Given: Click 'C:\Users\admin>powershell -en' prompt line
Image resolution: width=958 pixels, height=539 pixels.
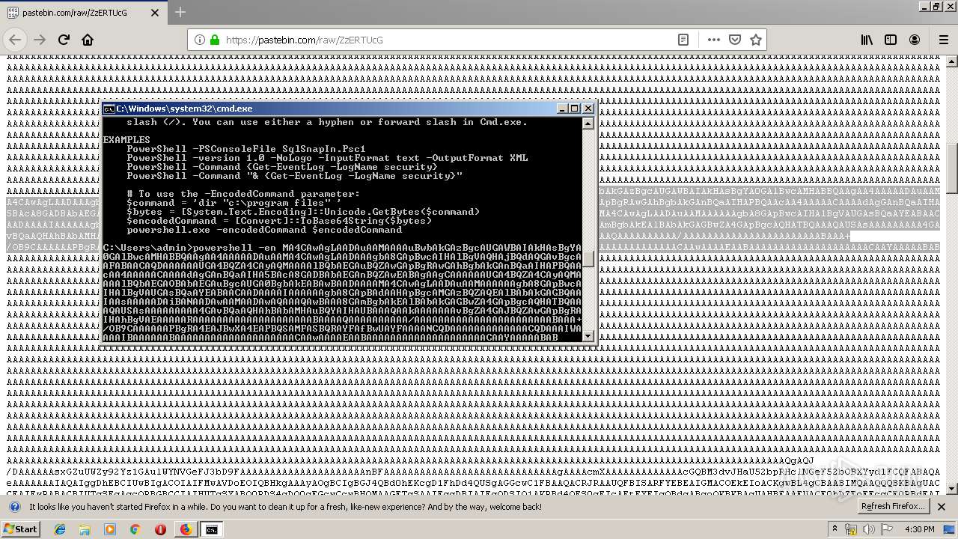Looking at the screenshot, I should (x=189, y=248).
